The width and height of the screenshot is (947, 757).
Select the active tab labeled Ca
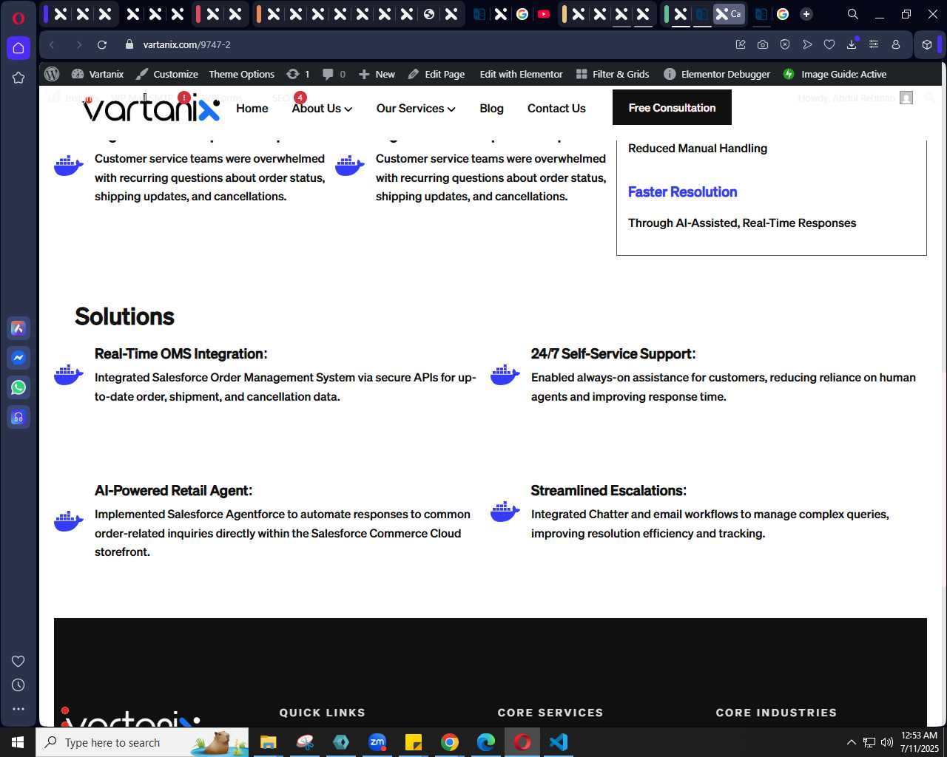click(729, 14)
